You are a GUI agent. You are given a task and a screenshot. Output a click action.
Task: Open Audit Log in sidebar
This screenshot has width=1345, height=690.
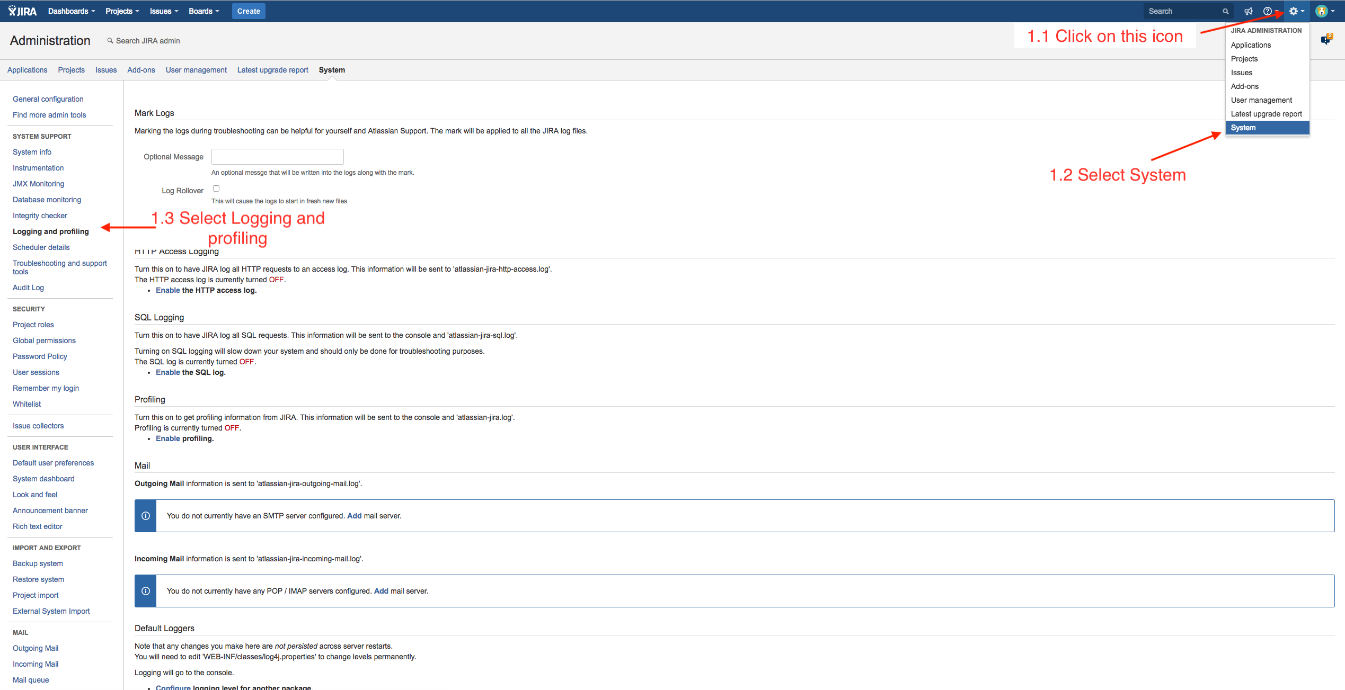point(28,288)
